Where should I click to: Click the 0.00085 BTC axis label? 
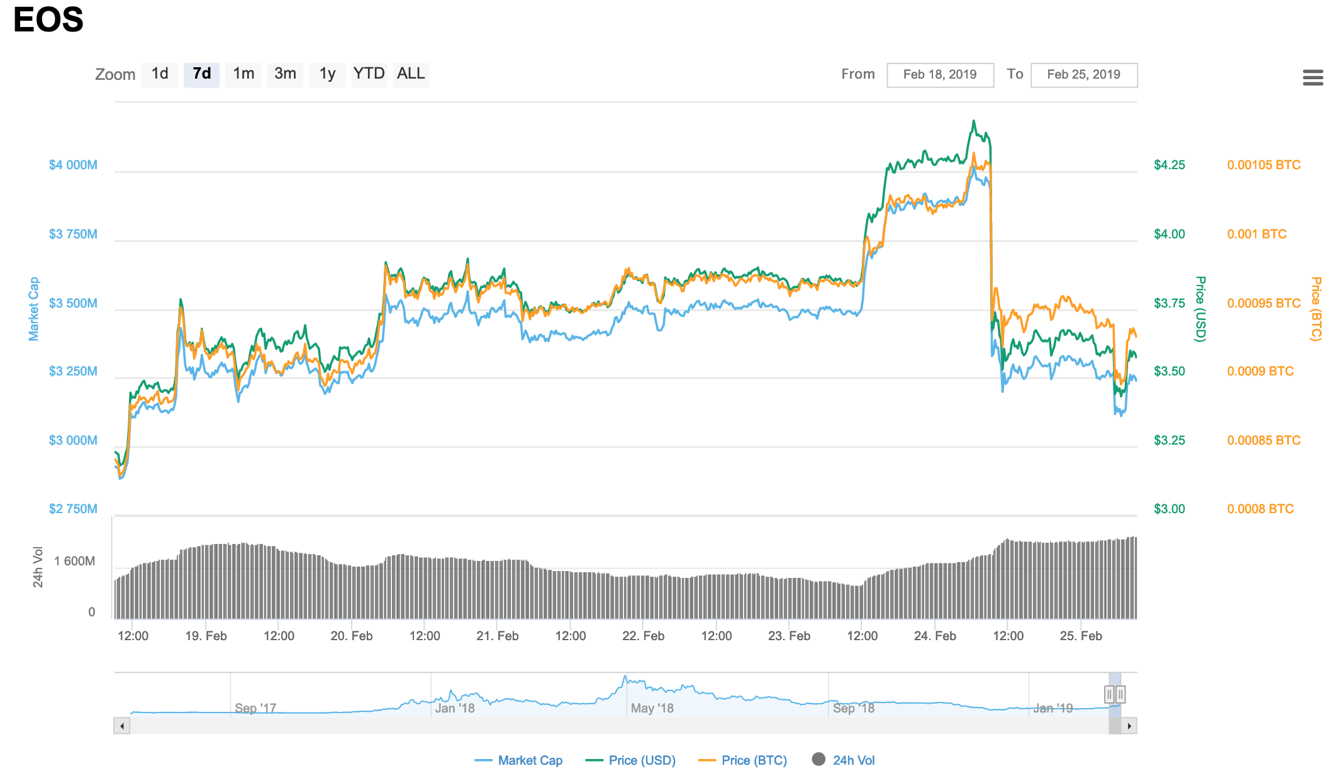[1264, 440]
